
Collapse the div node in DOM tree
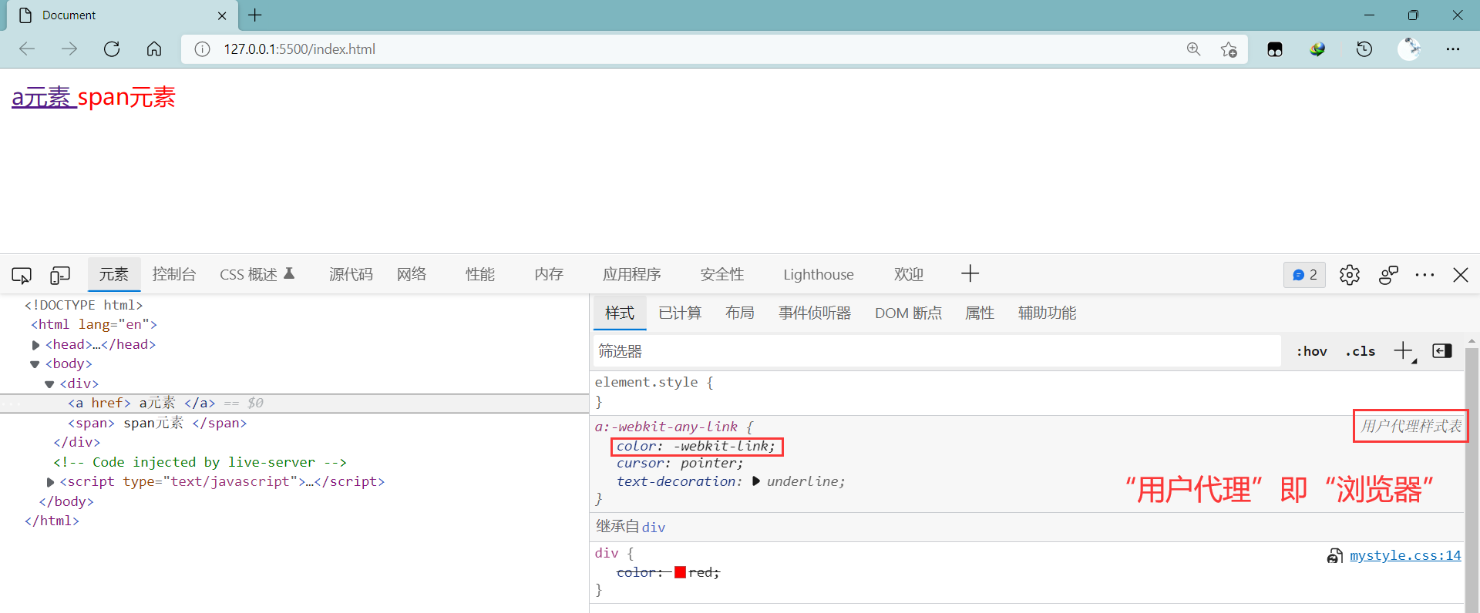pyautogui.click(x=49, y=384)
